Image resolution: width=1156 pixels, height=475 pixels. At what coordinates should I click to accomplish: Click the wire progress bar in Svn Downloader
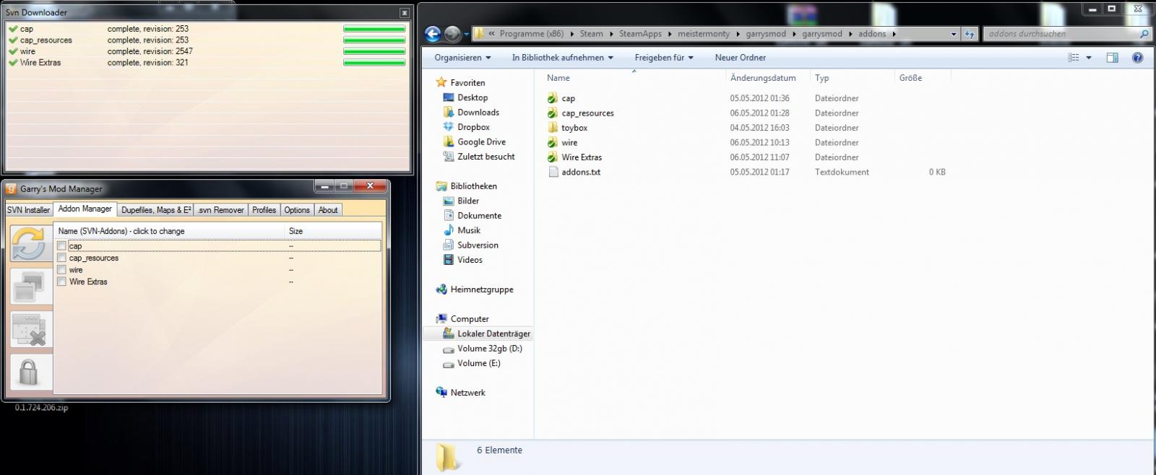point(374,52)
